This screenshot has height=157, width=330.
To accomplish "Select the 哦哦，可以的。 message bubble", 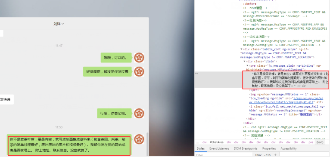I will (x=116, y=58).
